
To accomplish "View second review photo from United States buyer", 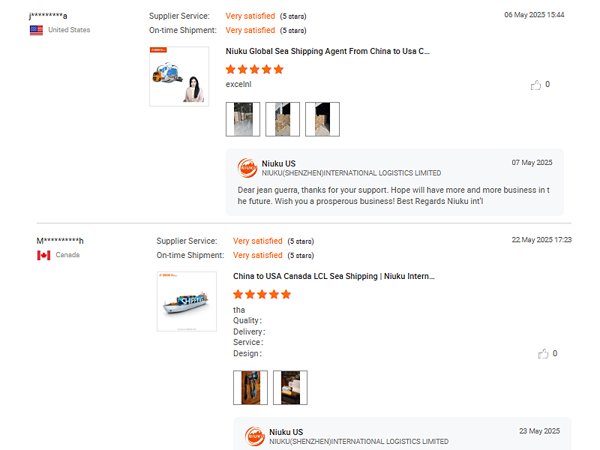I will (283, 119).
